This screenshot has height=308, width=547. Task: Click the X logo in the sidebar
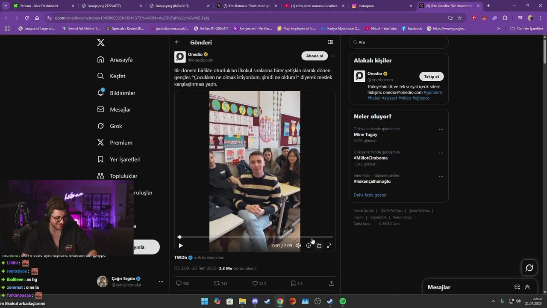[100, 42]
